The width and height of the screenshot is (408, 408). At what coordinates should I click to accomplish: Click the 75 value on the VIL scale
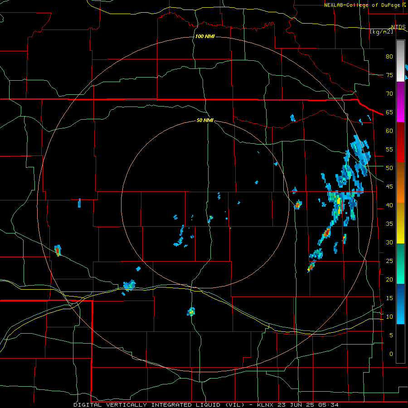[x=389, y=75]
